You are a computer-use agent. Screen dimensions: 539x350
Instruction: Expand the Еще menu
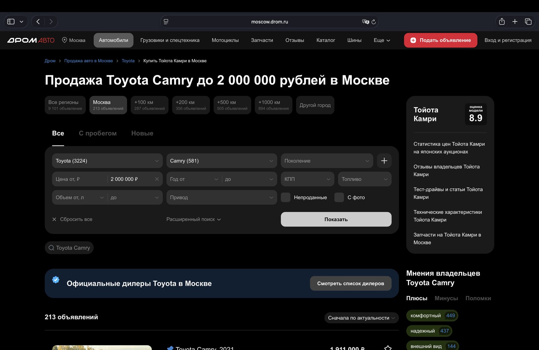pos(382,40)
